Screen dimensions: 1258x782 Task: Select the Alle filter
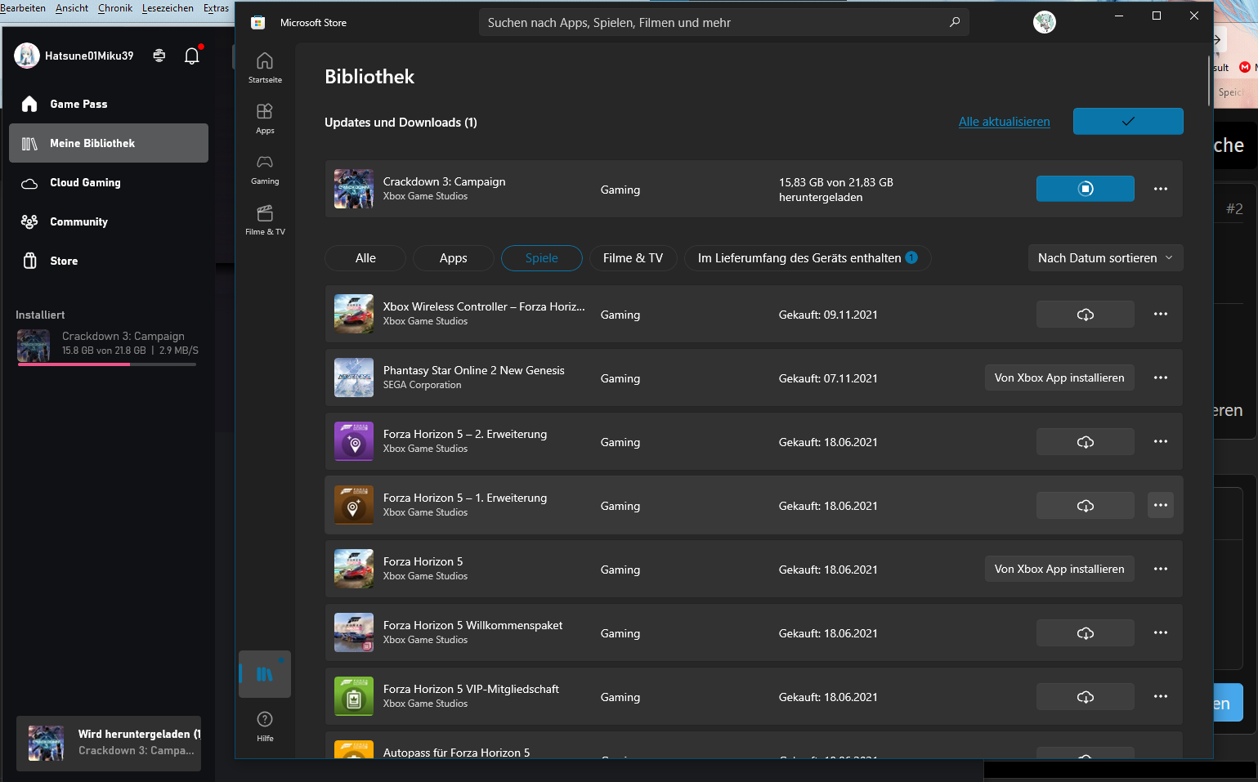(365, 258)
